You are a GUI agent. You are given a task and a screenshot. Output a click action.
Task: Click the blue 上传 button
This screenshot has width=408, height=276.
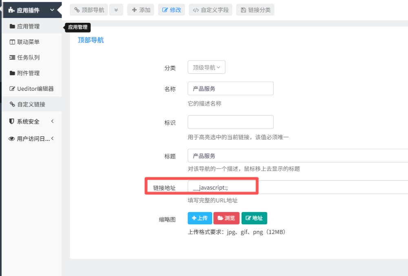200,218
